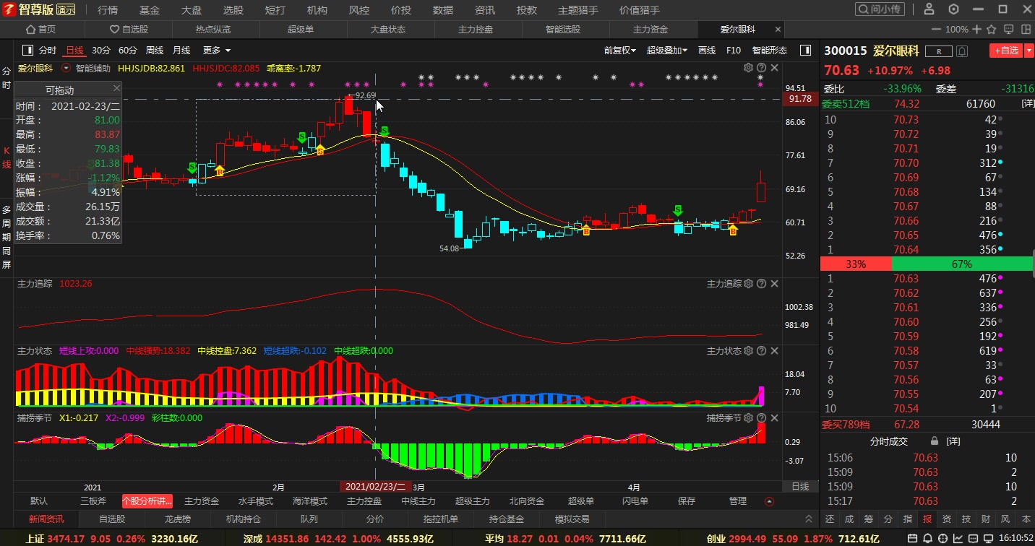Toggle the 画线 drawing tool
Screen dimensions: 1035x546
[706, 51]
